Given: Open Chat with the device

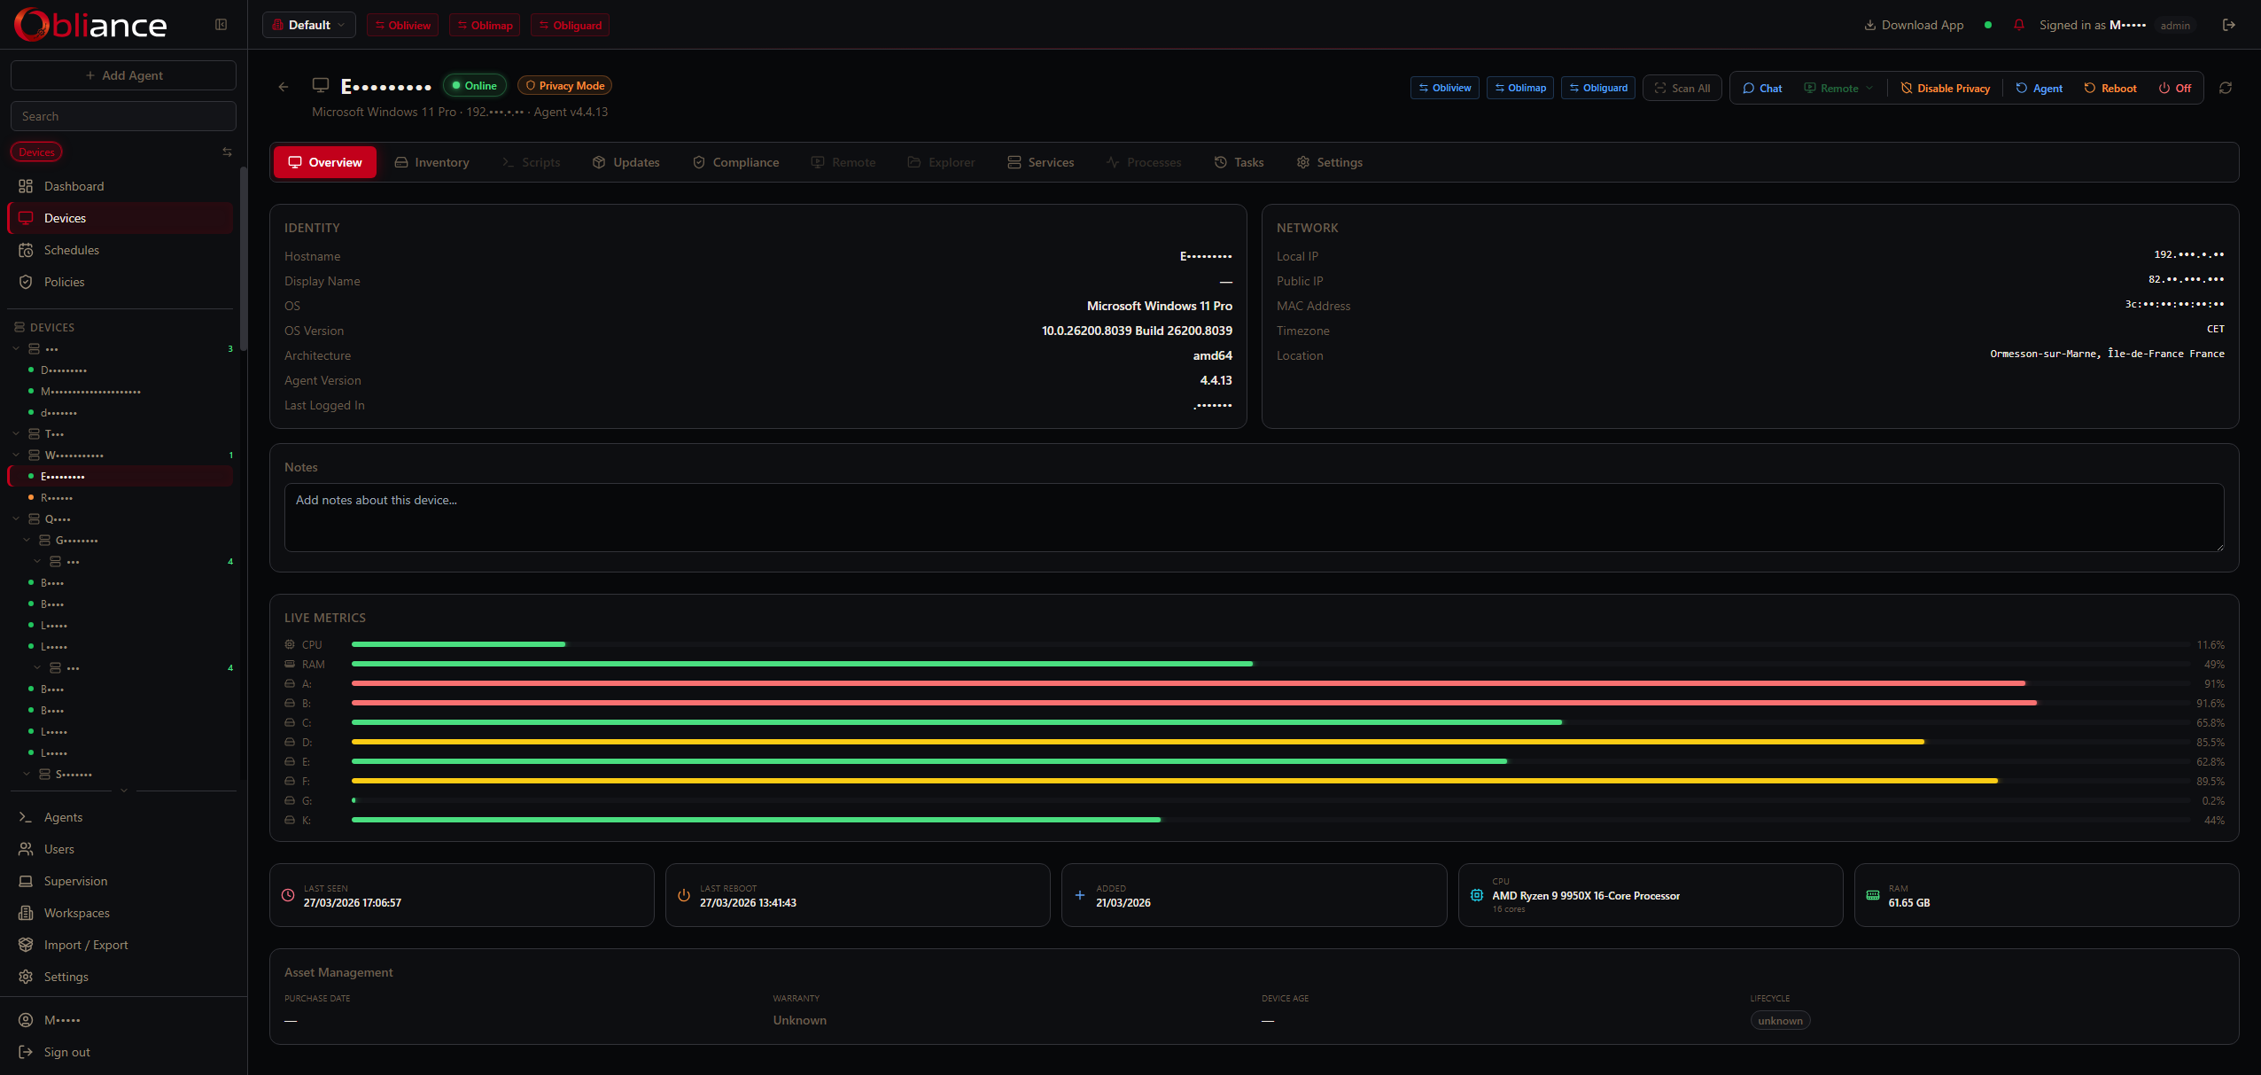Looking at the screenshot, I should tap(1762, 88).
